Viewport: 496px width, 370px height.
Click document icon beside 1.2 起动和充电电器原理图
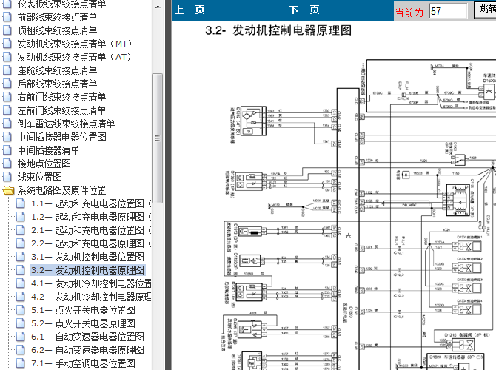tap(20, 217)
